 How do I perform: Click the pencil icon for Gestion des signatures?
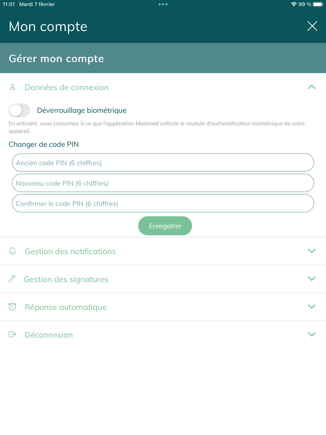pos(12,279)
